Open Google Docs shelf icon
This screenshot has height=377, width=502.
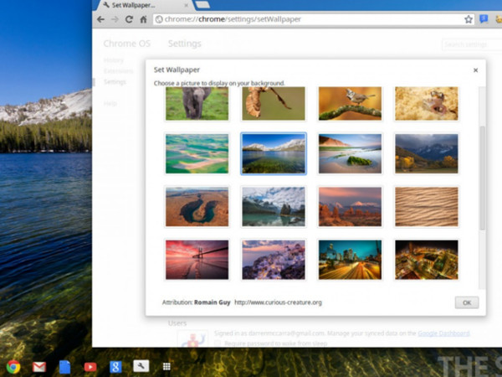point(64,367)
